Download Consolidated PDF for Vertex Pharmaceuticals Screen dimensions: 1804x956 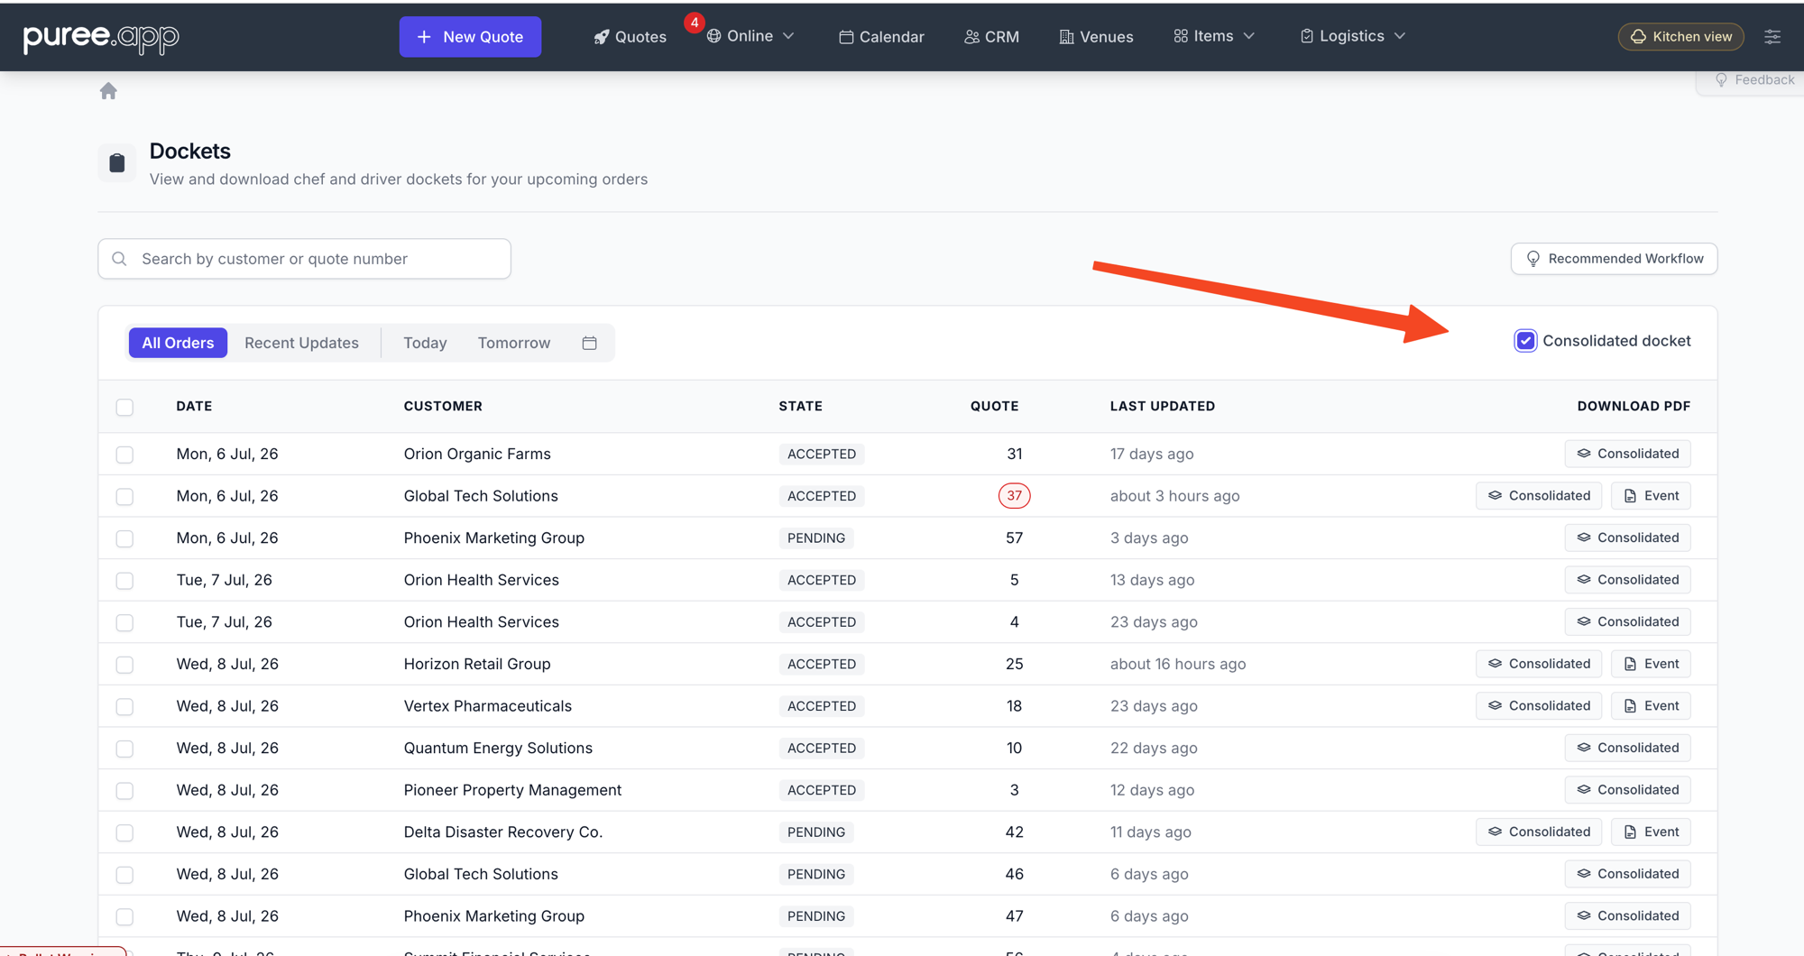[1539, 706]
